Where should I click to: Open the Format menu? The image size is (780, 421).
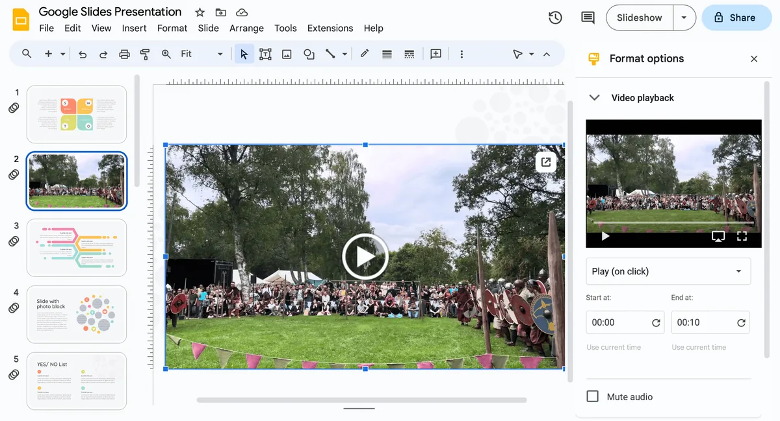(172, 28)
